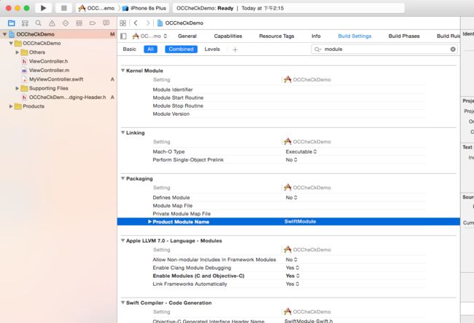Edit the SwiftModule product module value
Viewport: 474px width, 323px height.
coord(300,222)
